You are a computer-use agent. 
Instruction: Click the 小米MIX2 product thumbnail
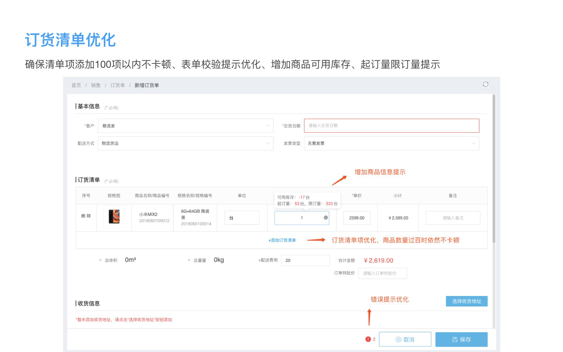click(x=114, y=217)
